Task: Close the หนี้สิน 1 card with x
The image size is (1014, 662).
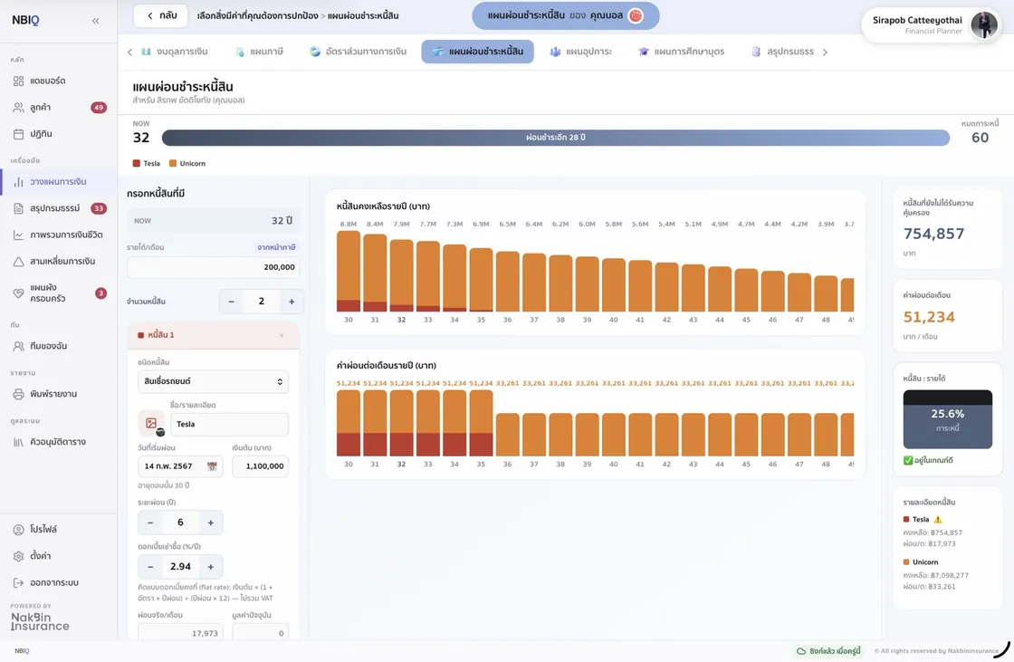Action: pyautogui.click(x=282, y=335)
